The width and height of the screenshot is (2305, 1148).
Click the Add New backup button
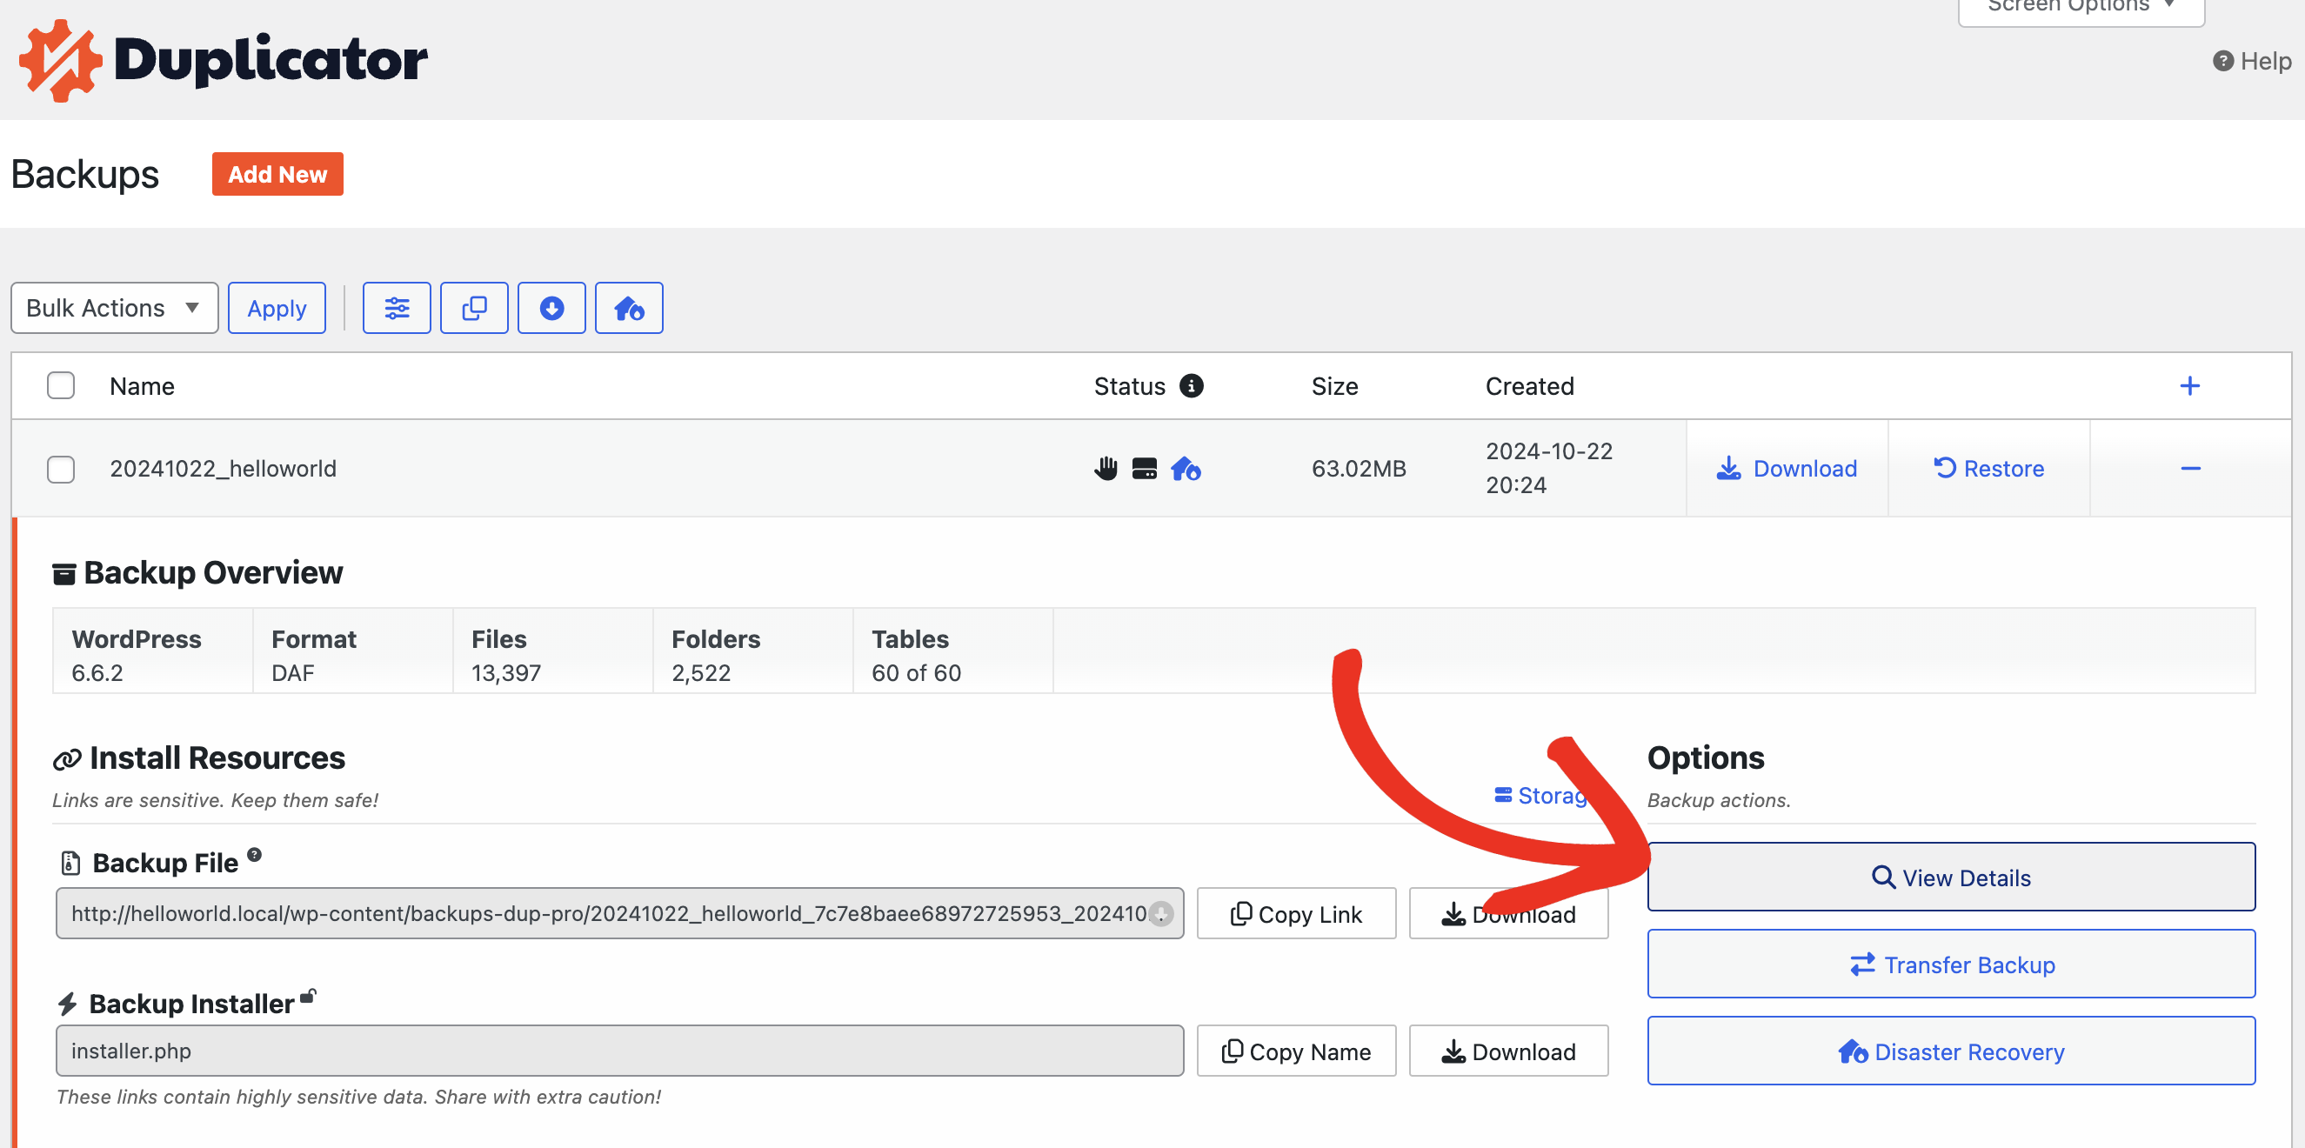(x=277, y=174)
